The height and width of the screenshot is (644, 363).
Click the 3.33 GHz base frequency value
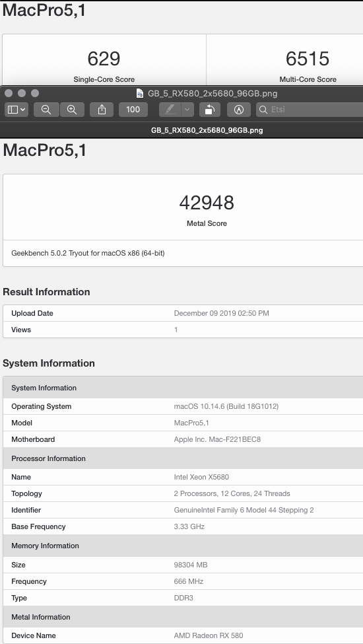pos(189,526)
